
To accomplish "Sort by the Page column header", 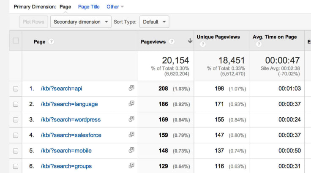I will click(x=39, y=42).
